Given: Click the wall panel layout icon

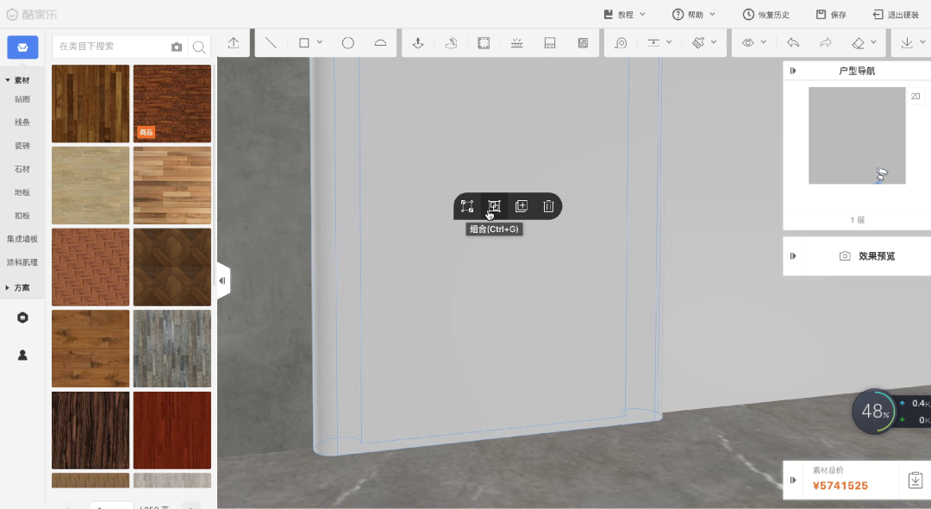Looking at the screenshot, I should point(550,43).
